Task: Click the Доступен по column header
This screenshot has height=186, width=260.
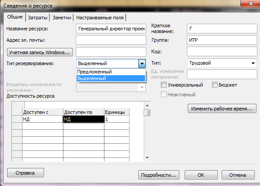Action: [x=84, y=112]
